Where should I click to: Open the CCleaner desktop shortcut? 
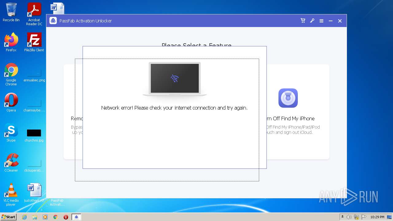coord(11,162)
